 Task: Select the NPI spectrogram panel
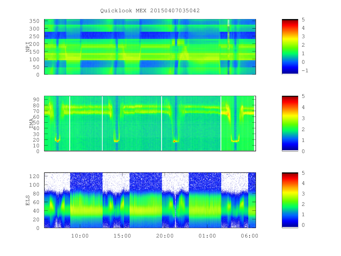point(150,47)
